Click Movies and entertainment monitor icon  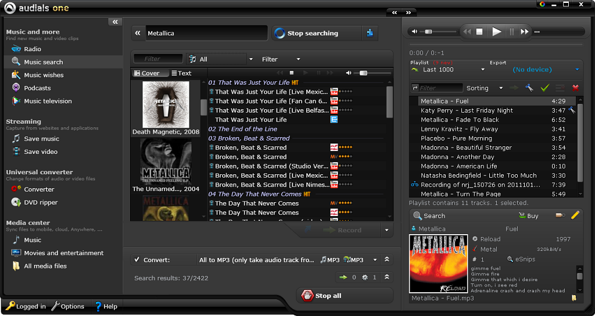click(x=16, y=253)
